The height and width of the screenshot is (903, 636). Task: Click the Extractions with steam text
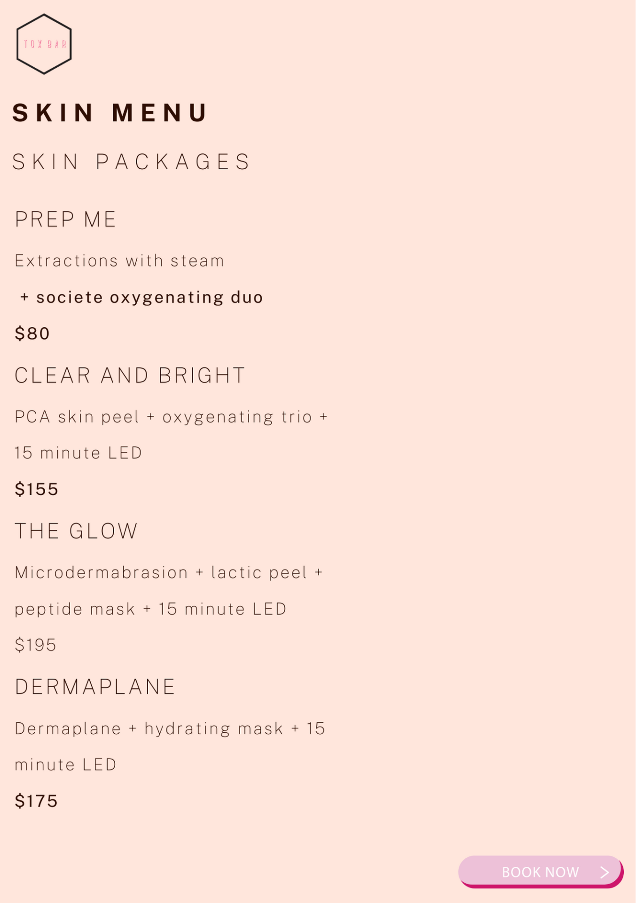(119, 261)
